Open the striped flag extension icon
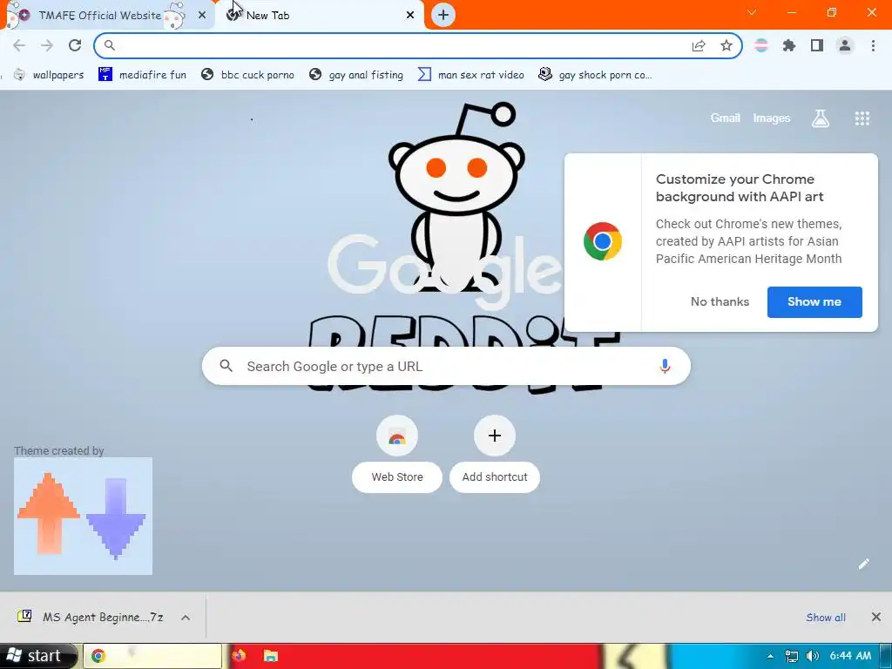Image resolution: width=892 pixels, height=669 pixels. (x=761, y=45)
